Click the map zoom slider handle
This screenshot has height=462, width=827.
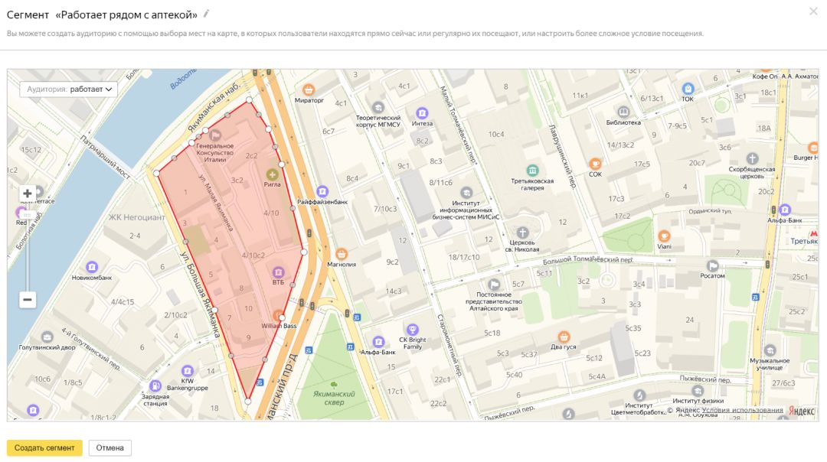pos(28,215)
